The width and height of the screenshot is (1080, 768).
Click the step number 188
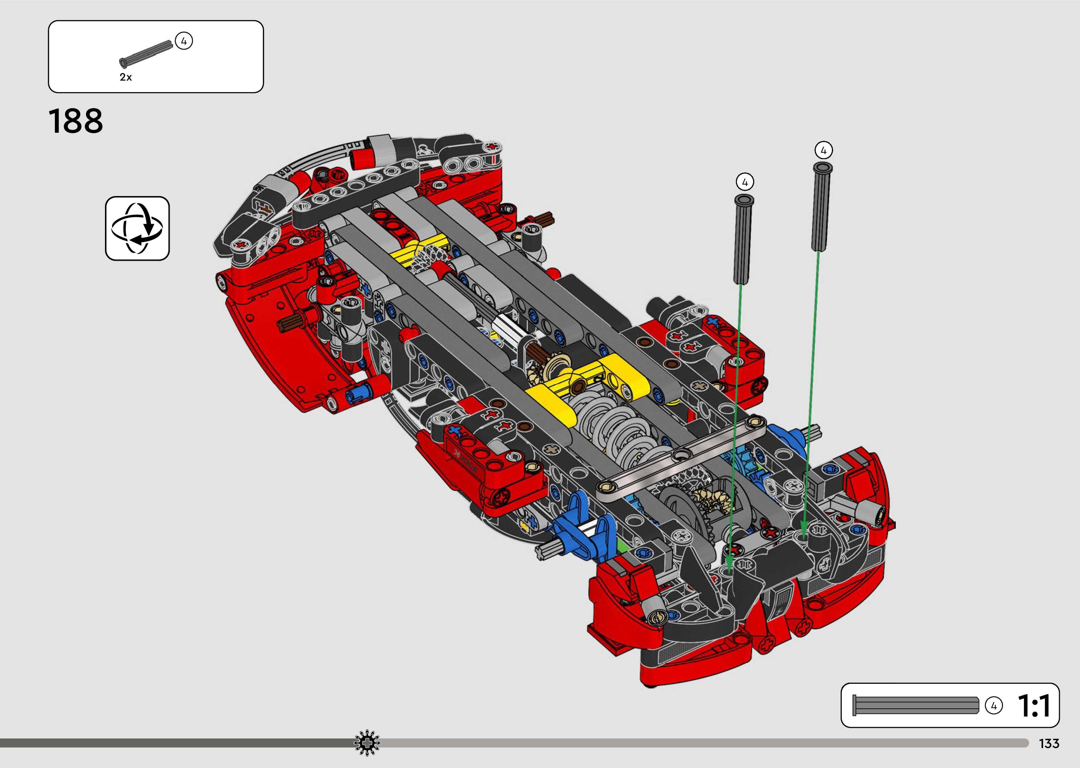click(76, 121)
